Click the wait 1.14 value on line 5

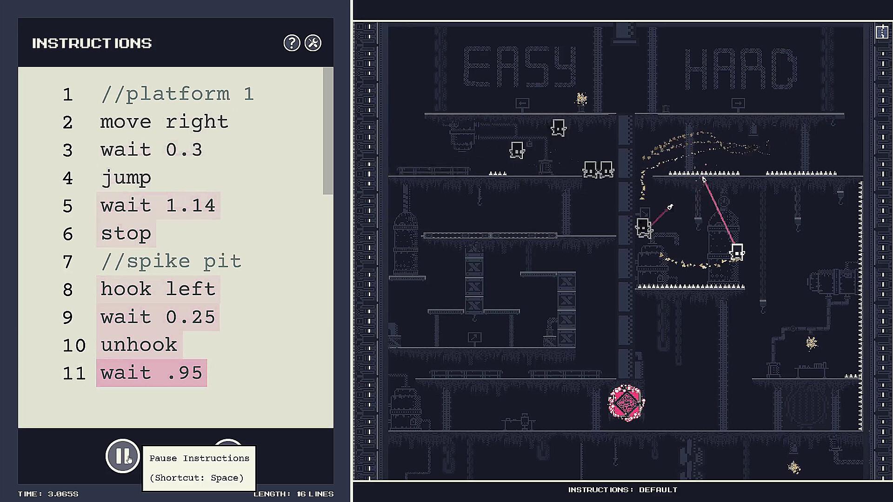160,205
